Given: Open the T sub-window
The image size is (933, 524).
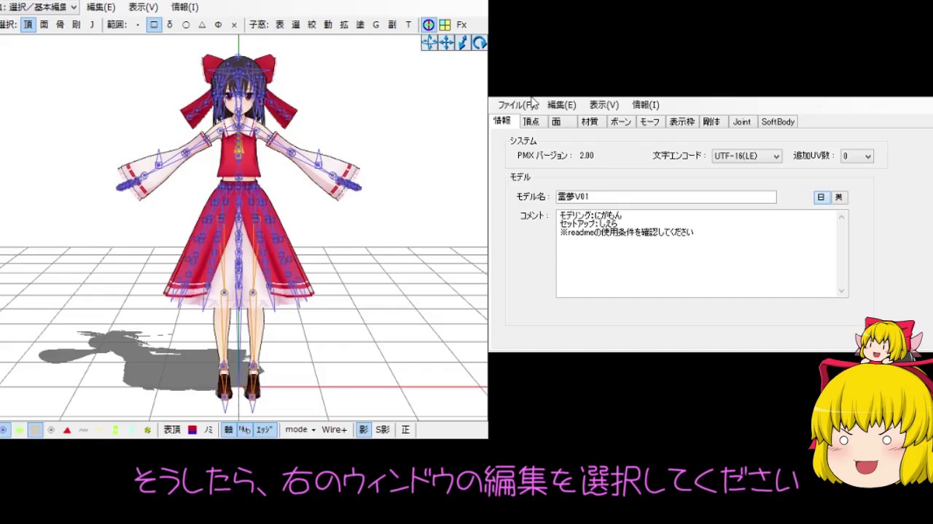Looking at the screenshot, I should 408,25.
